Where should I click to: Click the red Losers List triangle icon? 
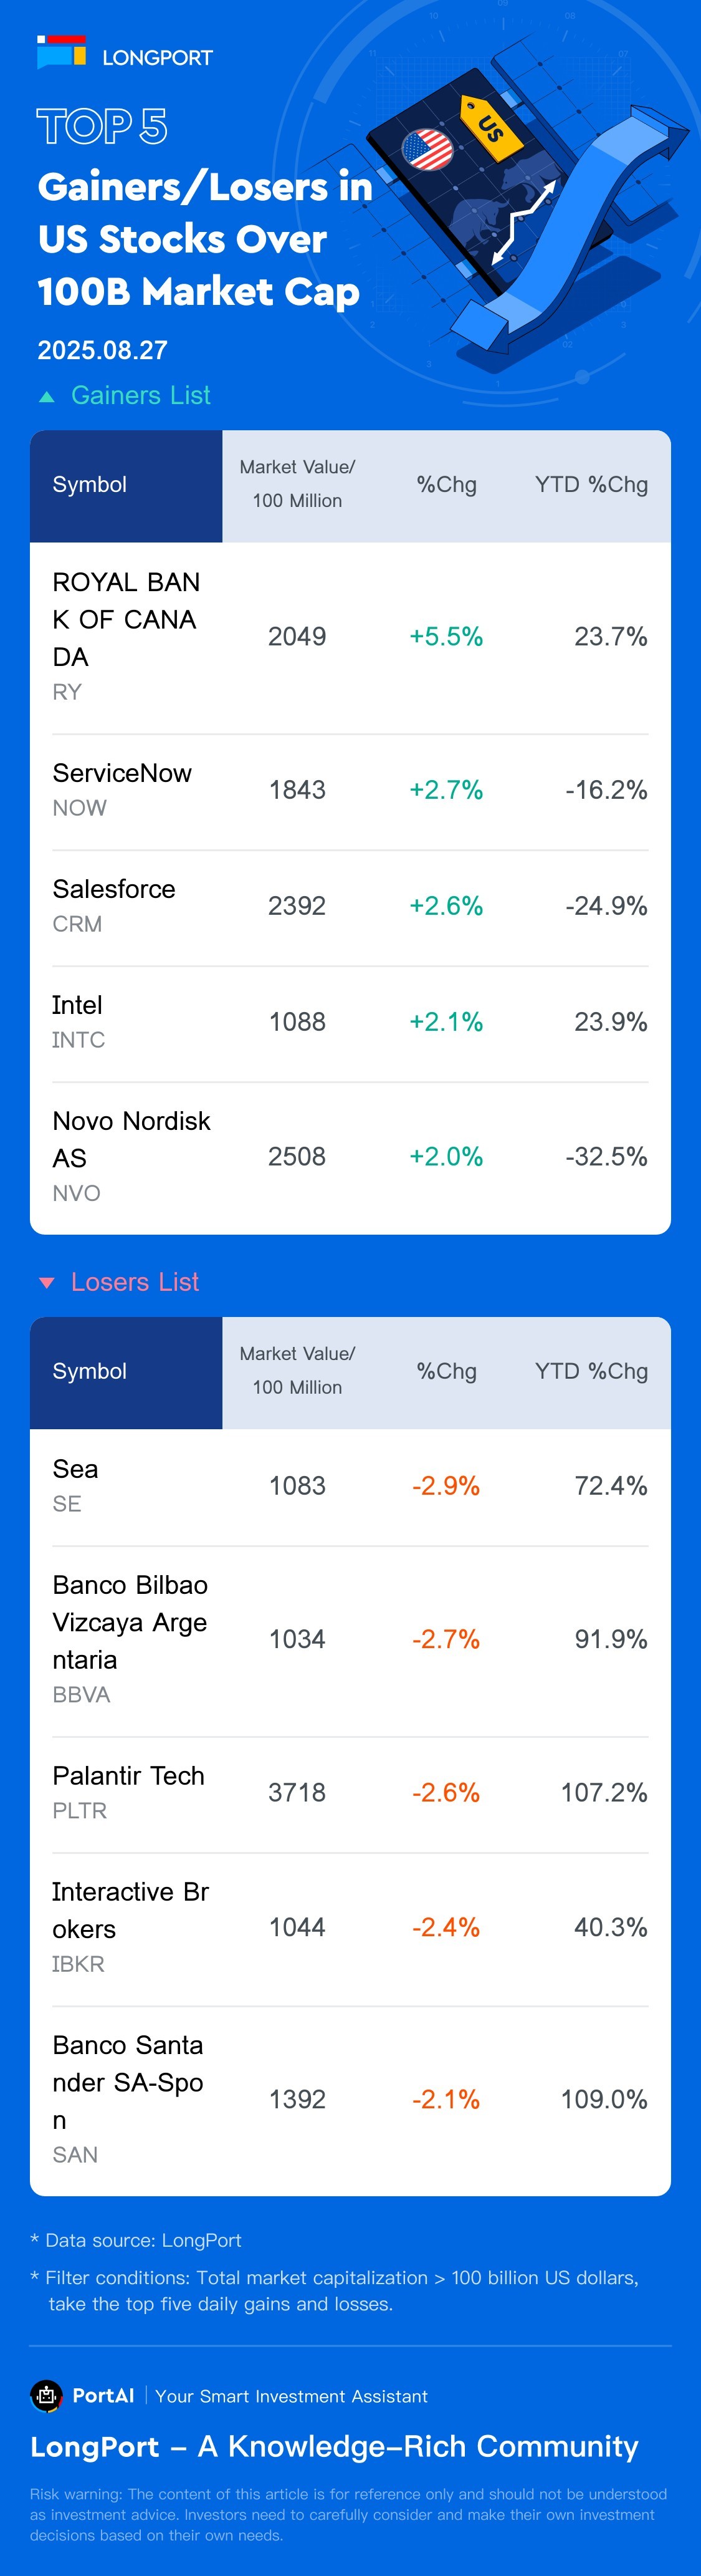(46, 1283)
